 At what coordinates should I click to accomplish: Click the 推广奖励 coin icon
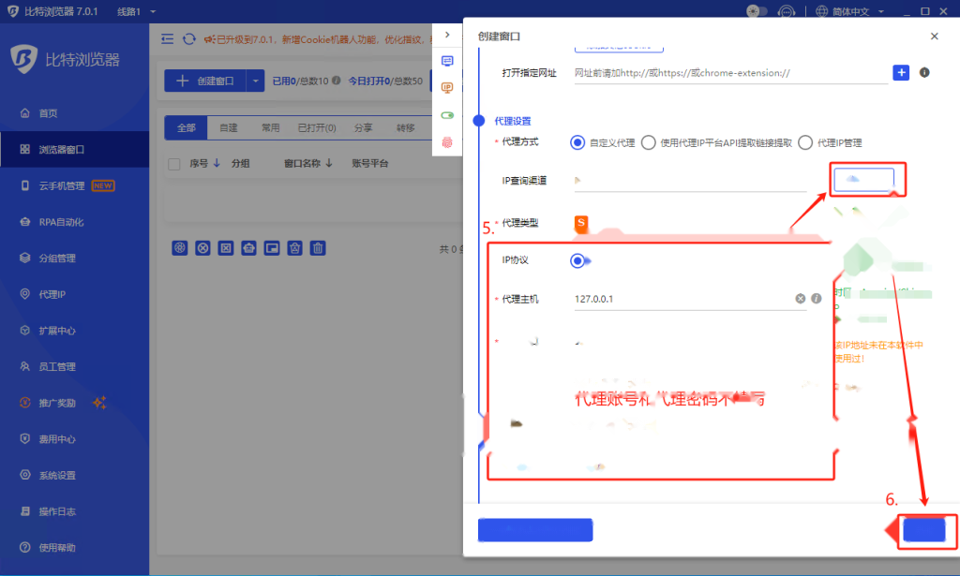coord(25,403)
